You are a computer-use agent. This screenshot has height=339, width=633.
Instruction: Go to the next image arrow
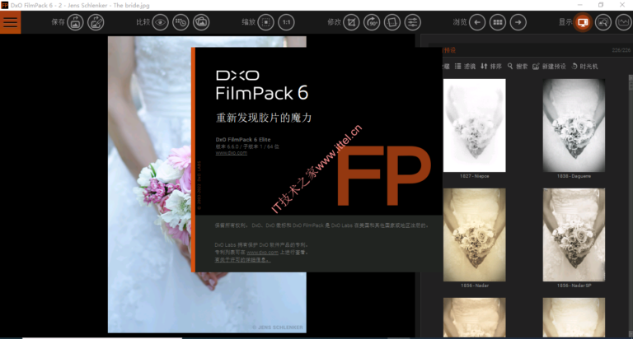pos(518,22)
